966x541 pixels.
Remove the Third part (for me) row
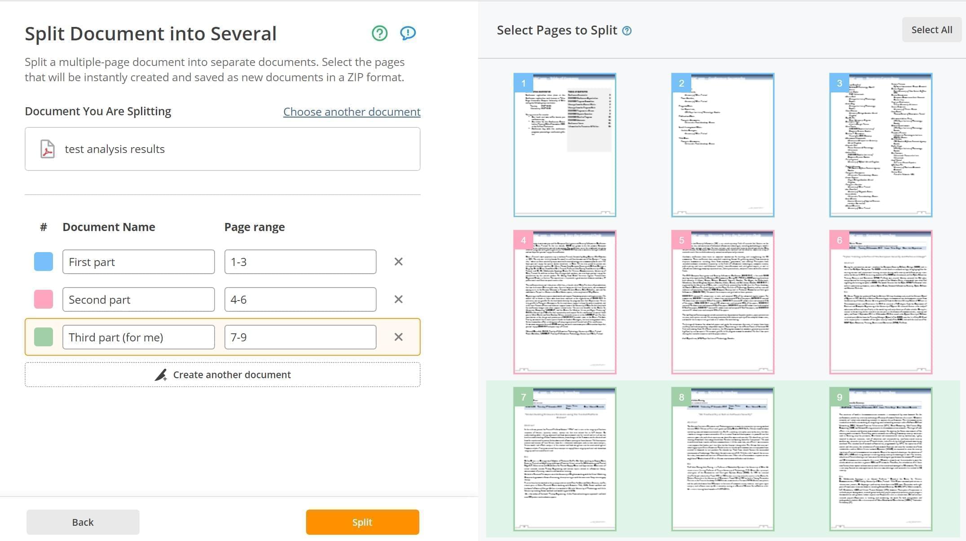pos(398,337)
